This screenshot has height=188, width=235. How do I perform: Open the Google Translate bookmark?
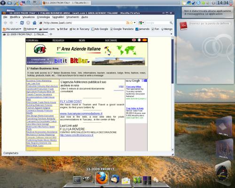point(122,29)
